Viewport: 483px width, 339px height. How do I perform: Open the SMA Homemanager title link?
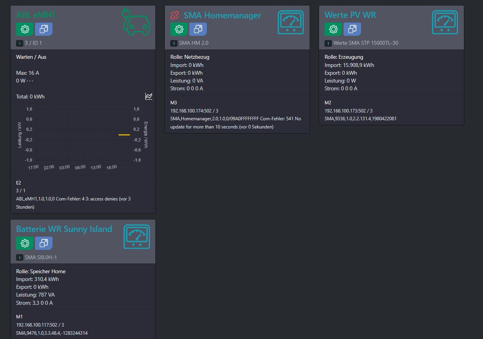[x=222, y=15]
